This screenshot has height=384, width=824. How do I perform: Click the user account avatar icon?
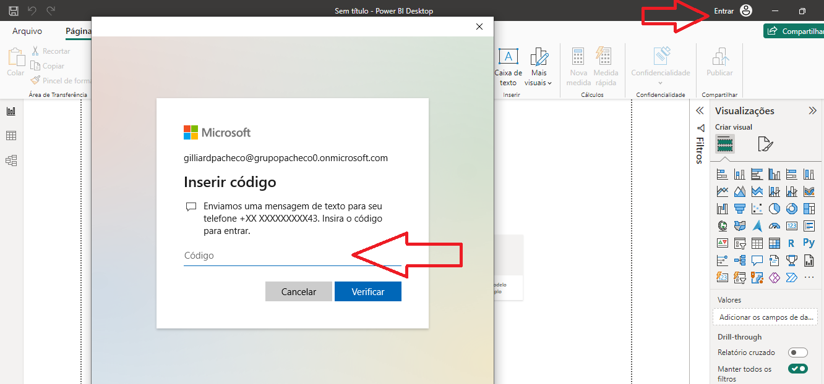point(746,10)
